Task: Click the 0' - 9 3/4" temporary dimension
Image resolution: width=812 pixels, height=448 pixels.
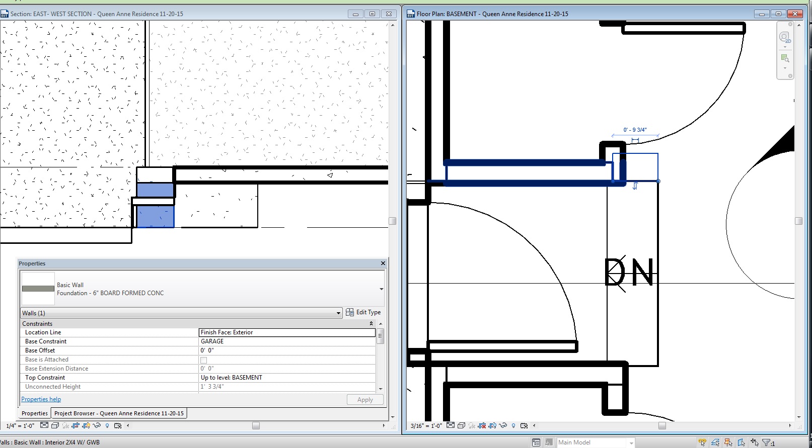Action: tap(635, 130)
